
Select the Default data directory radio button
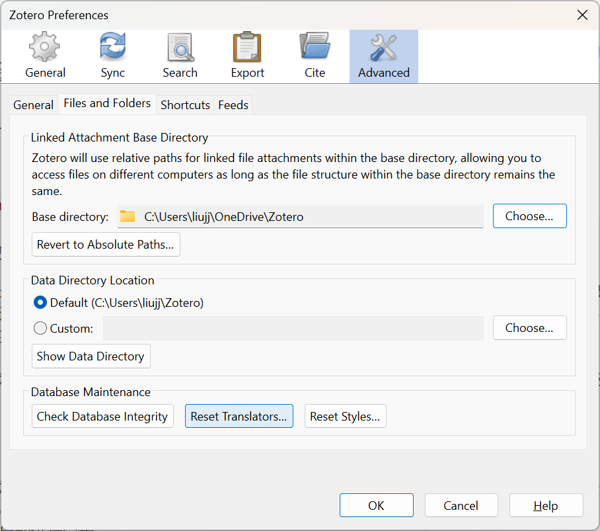click(x=40, y=302)
